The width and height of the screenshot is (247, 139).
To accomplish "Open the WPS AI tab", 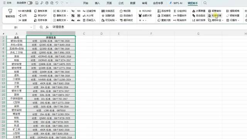I will click(x=176, y=3).
